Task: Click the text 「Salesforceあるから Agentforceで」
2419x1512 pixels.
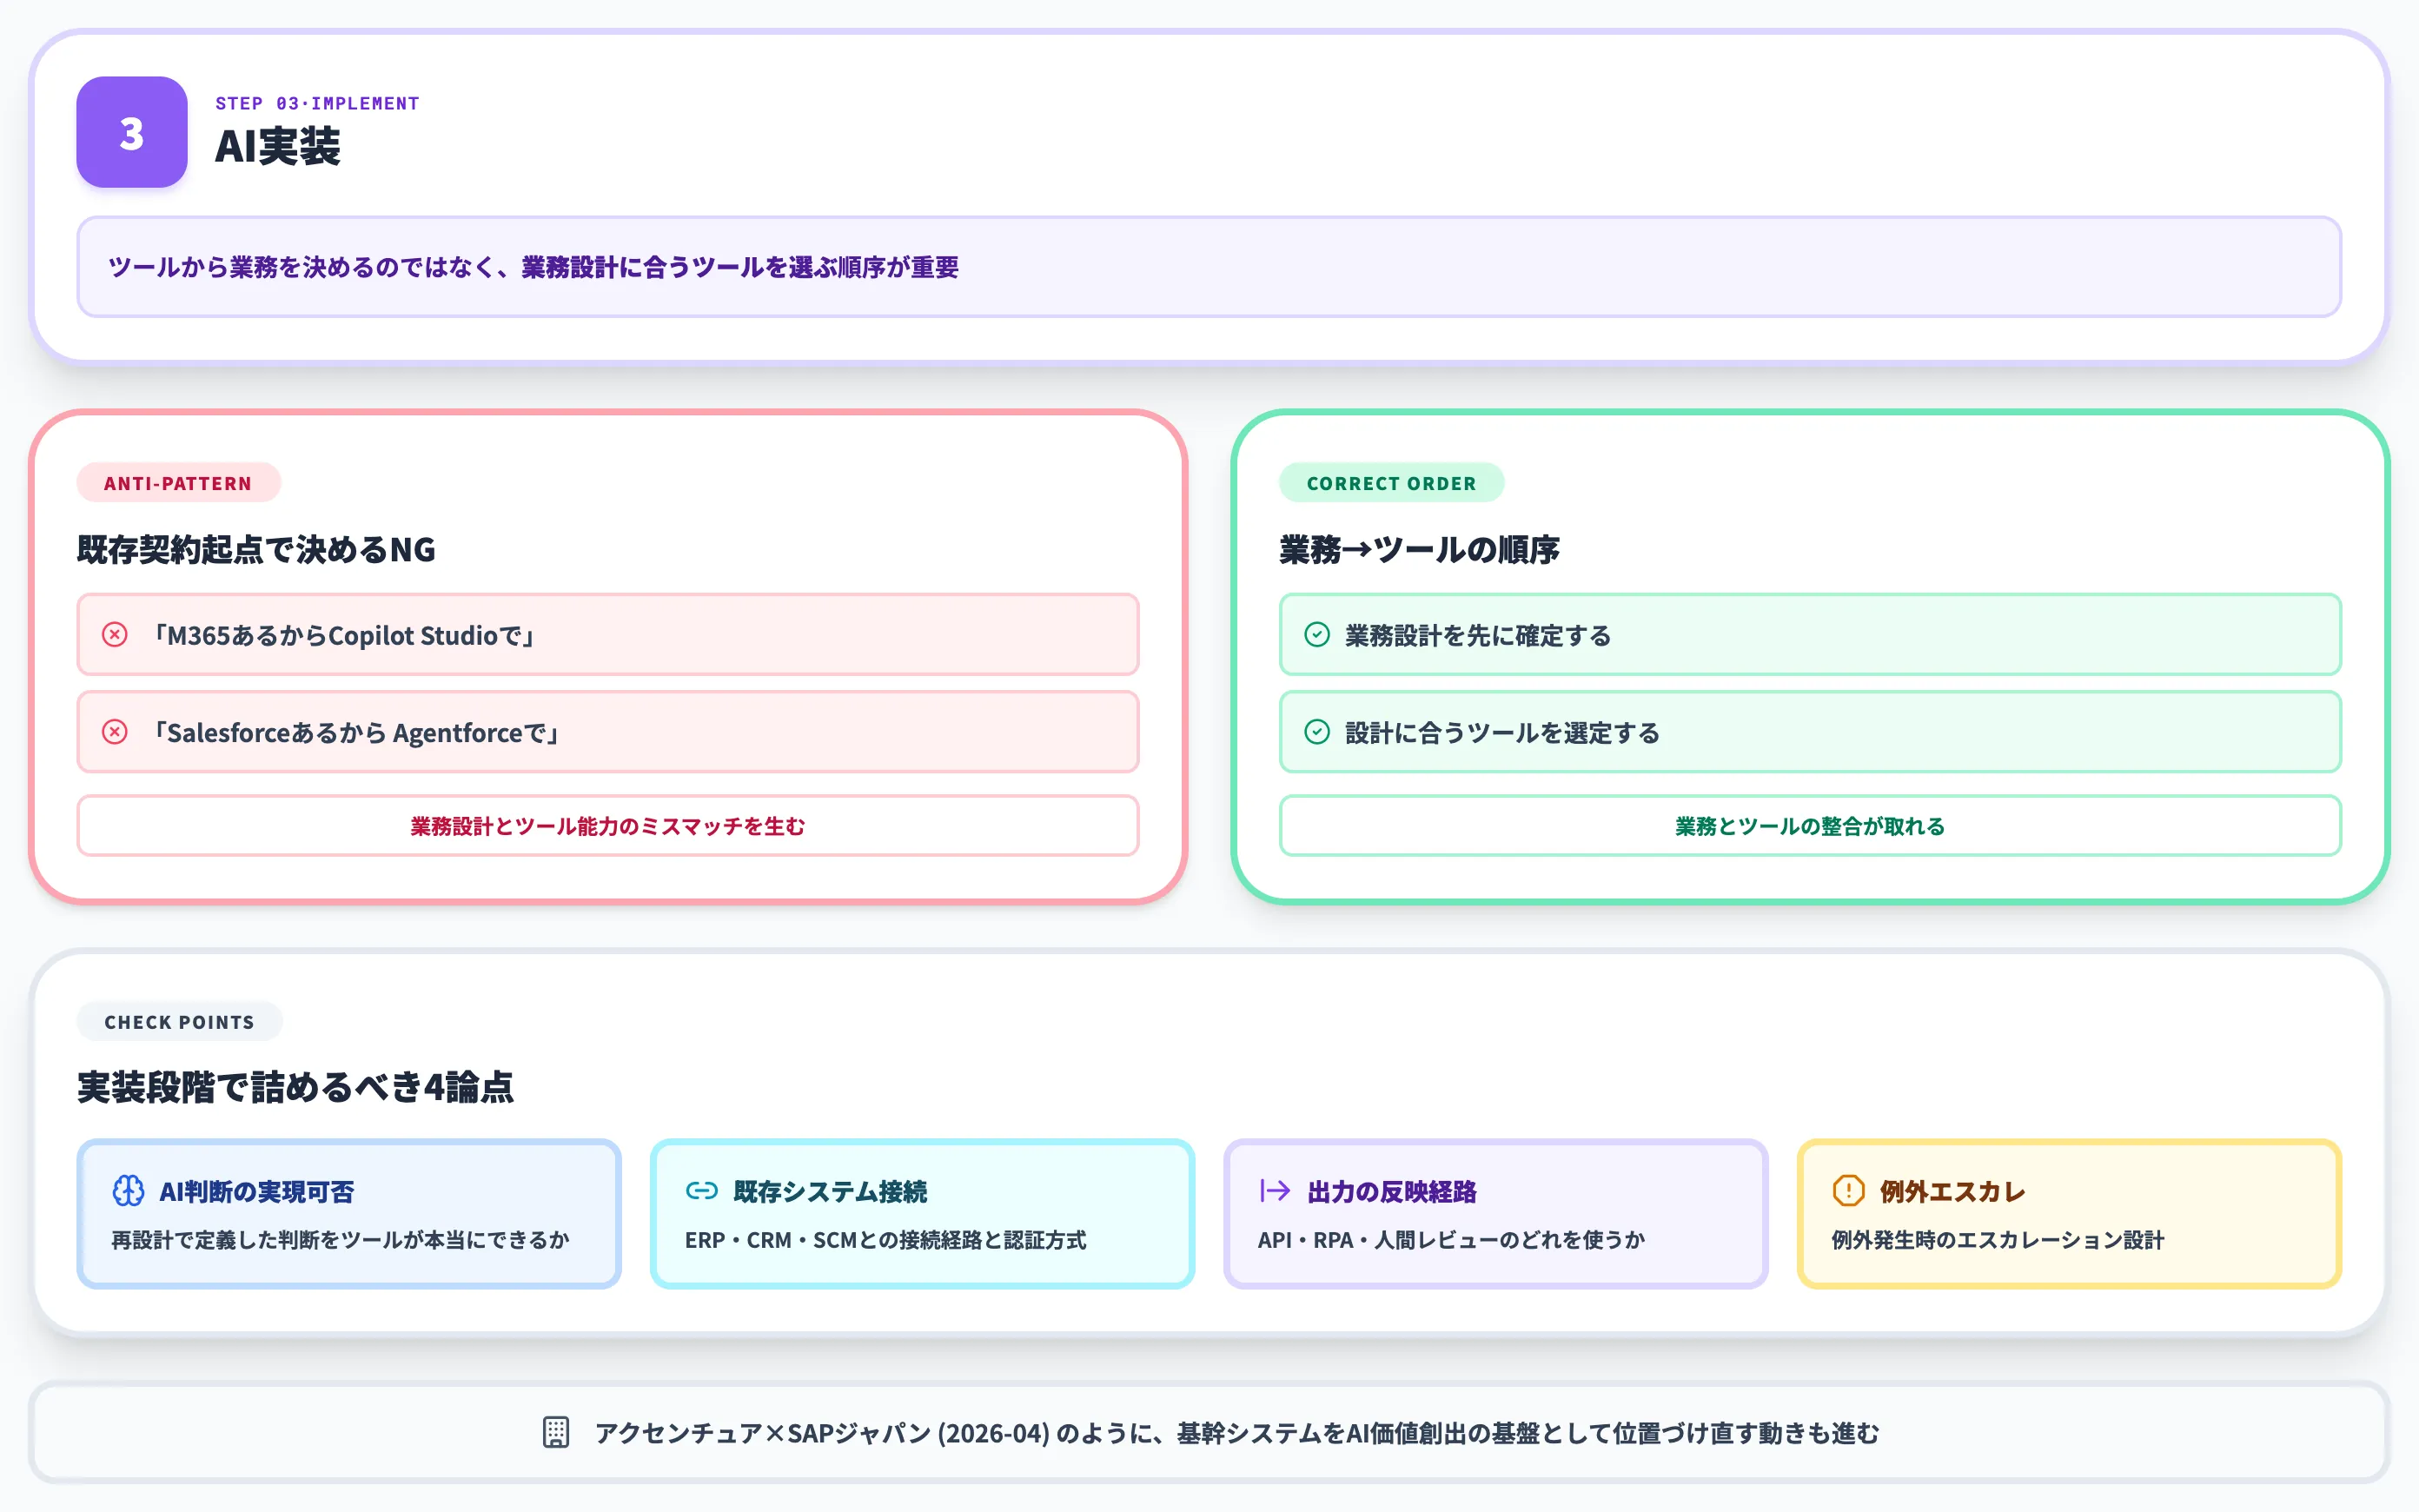Action: [x=357, y=733]
